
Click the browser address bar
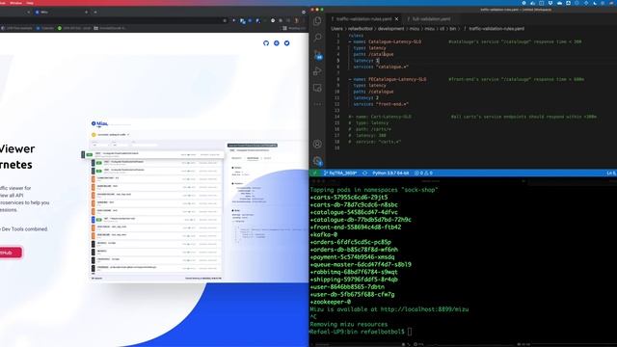(114, 20)
